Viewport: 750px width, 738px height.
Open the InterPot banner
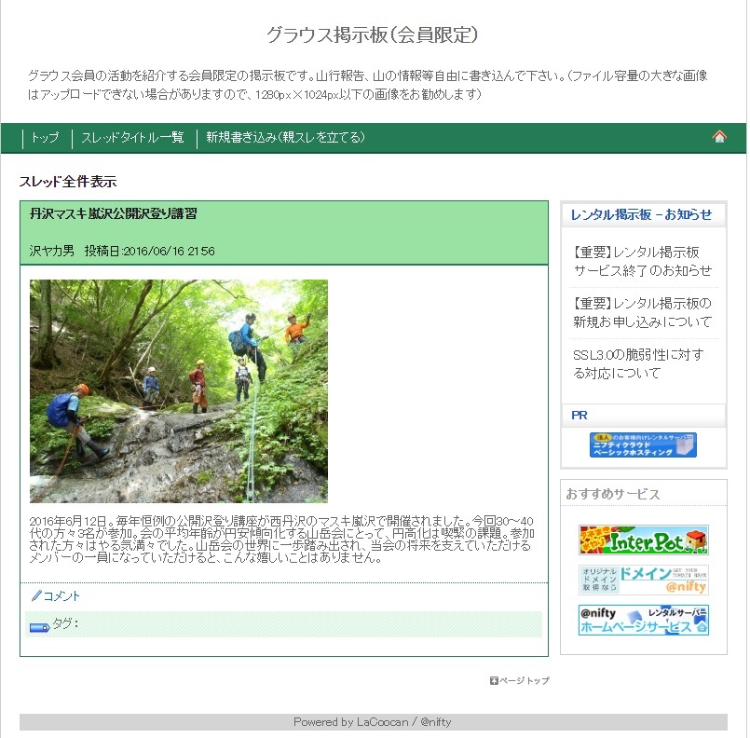click(x=644, y=540)
